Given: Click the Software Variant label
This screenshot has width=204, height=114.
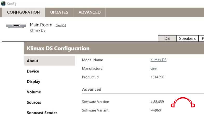Looking at the screenshot, I should point(95,110).
